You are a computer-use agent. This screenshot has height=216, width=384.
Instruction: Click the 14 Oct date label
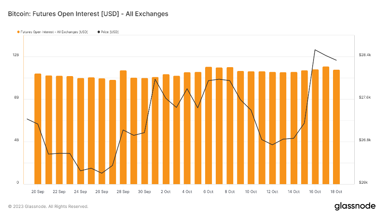click(x=294, y=192)
